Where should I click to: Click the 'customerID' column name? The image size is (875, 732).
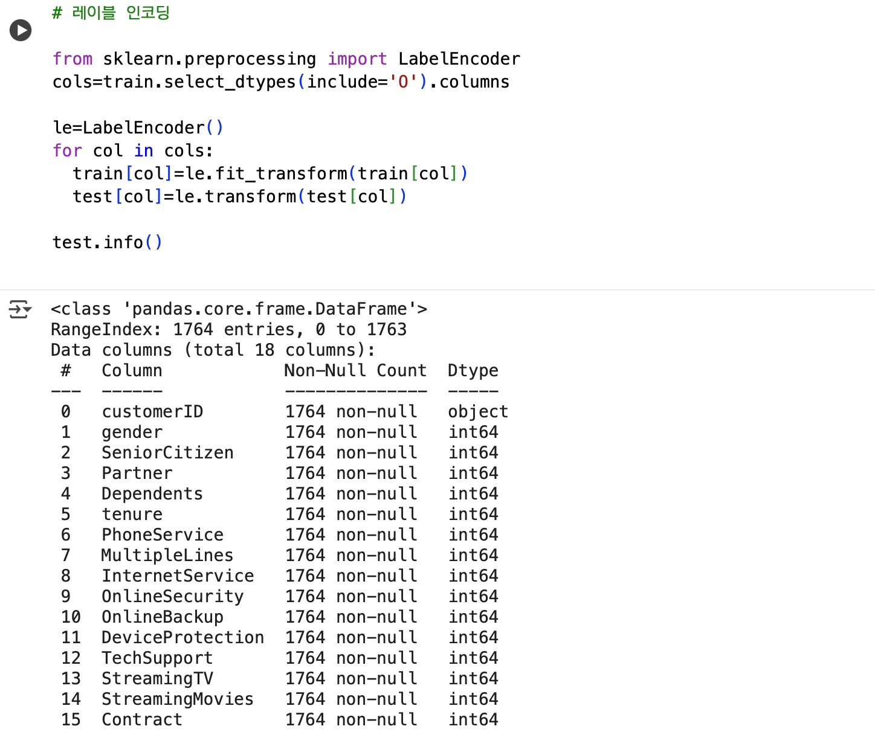(x=152, y=412)
